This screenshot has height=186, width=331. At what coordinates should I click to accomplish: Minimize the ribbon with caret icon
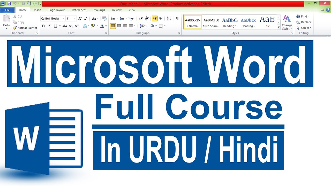click(x=322, y=10)
